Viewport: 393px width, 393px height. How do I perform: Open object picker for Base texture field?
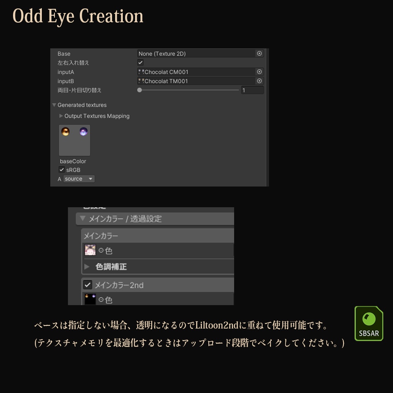259,53
